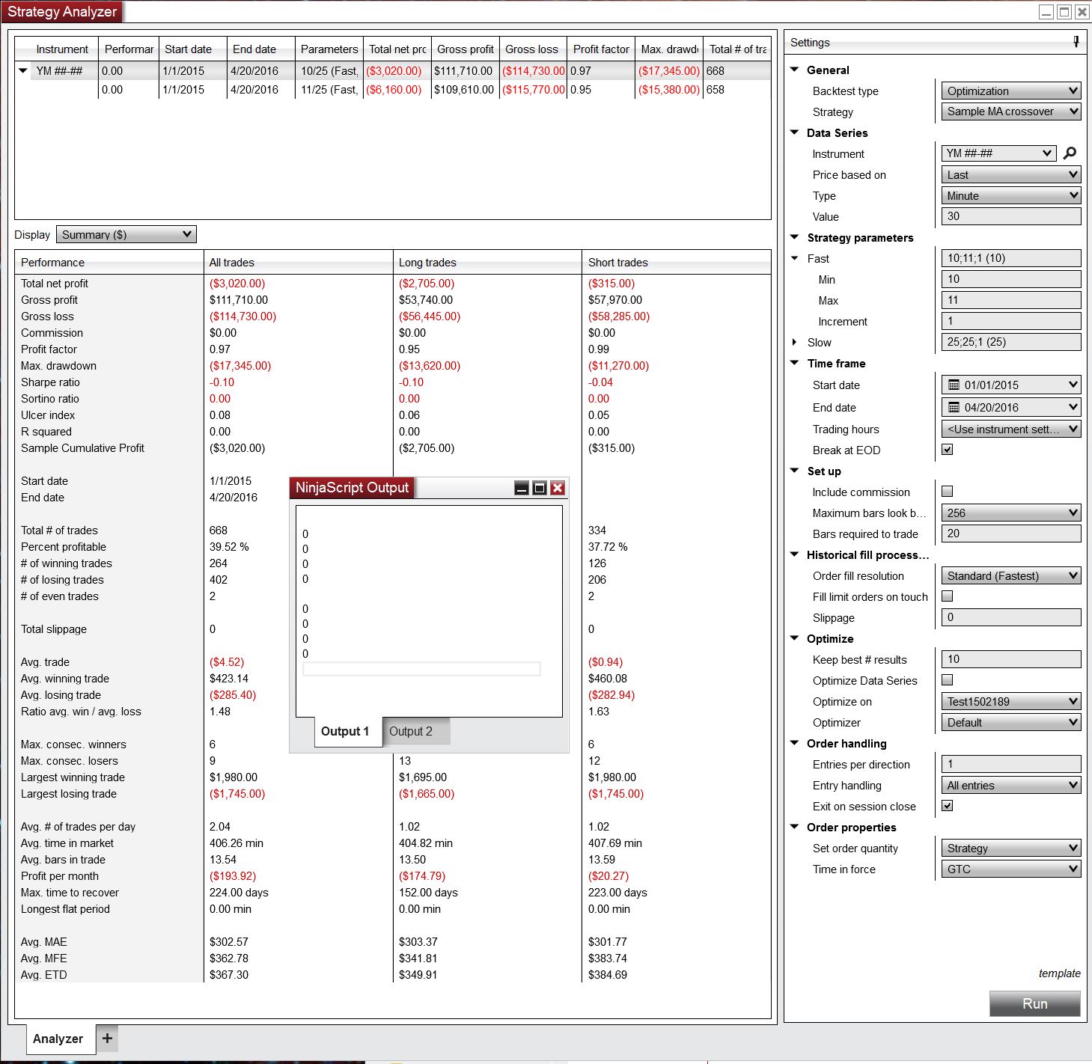Image resolution: width=1092 pixels, height=1064 pixels.
Task: Collapse the Order handling section
Action: coord(795,743)
